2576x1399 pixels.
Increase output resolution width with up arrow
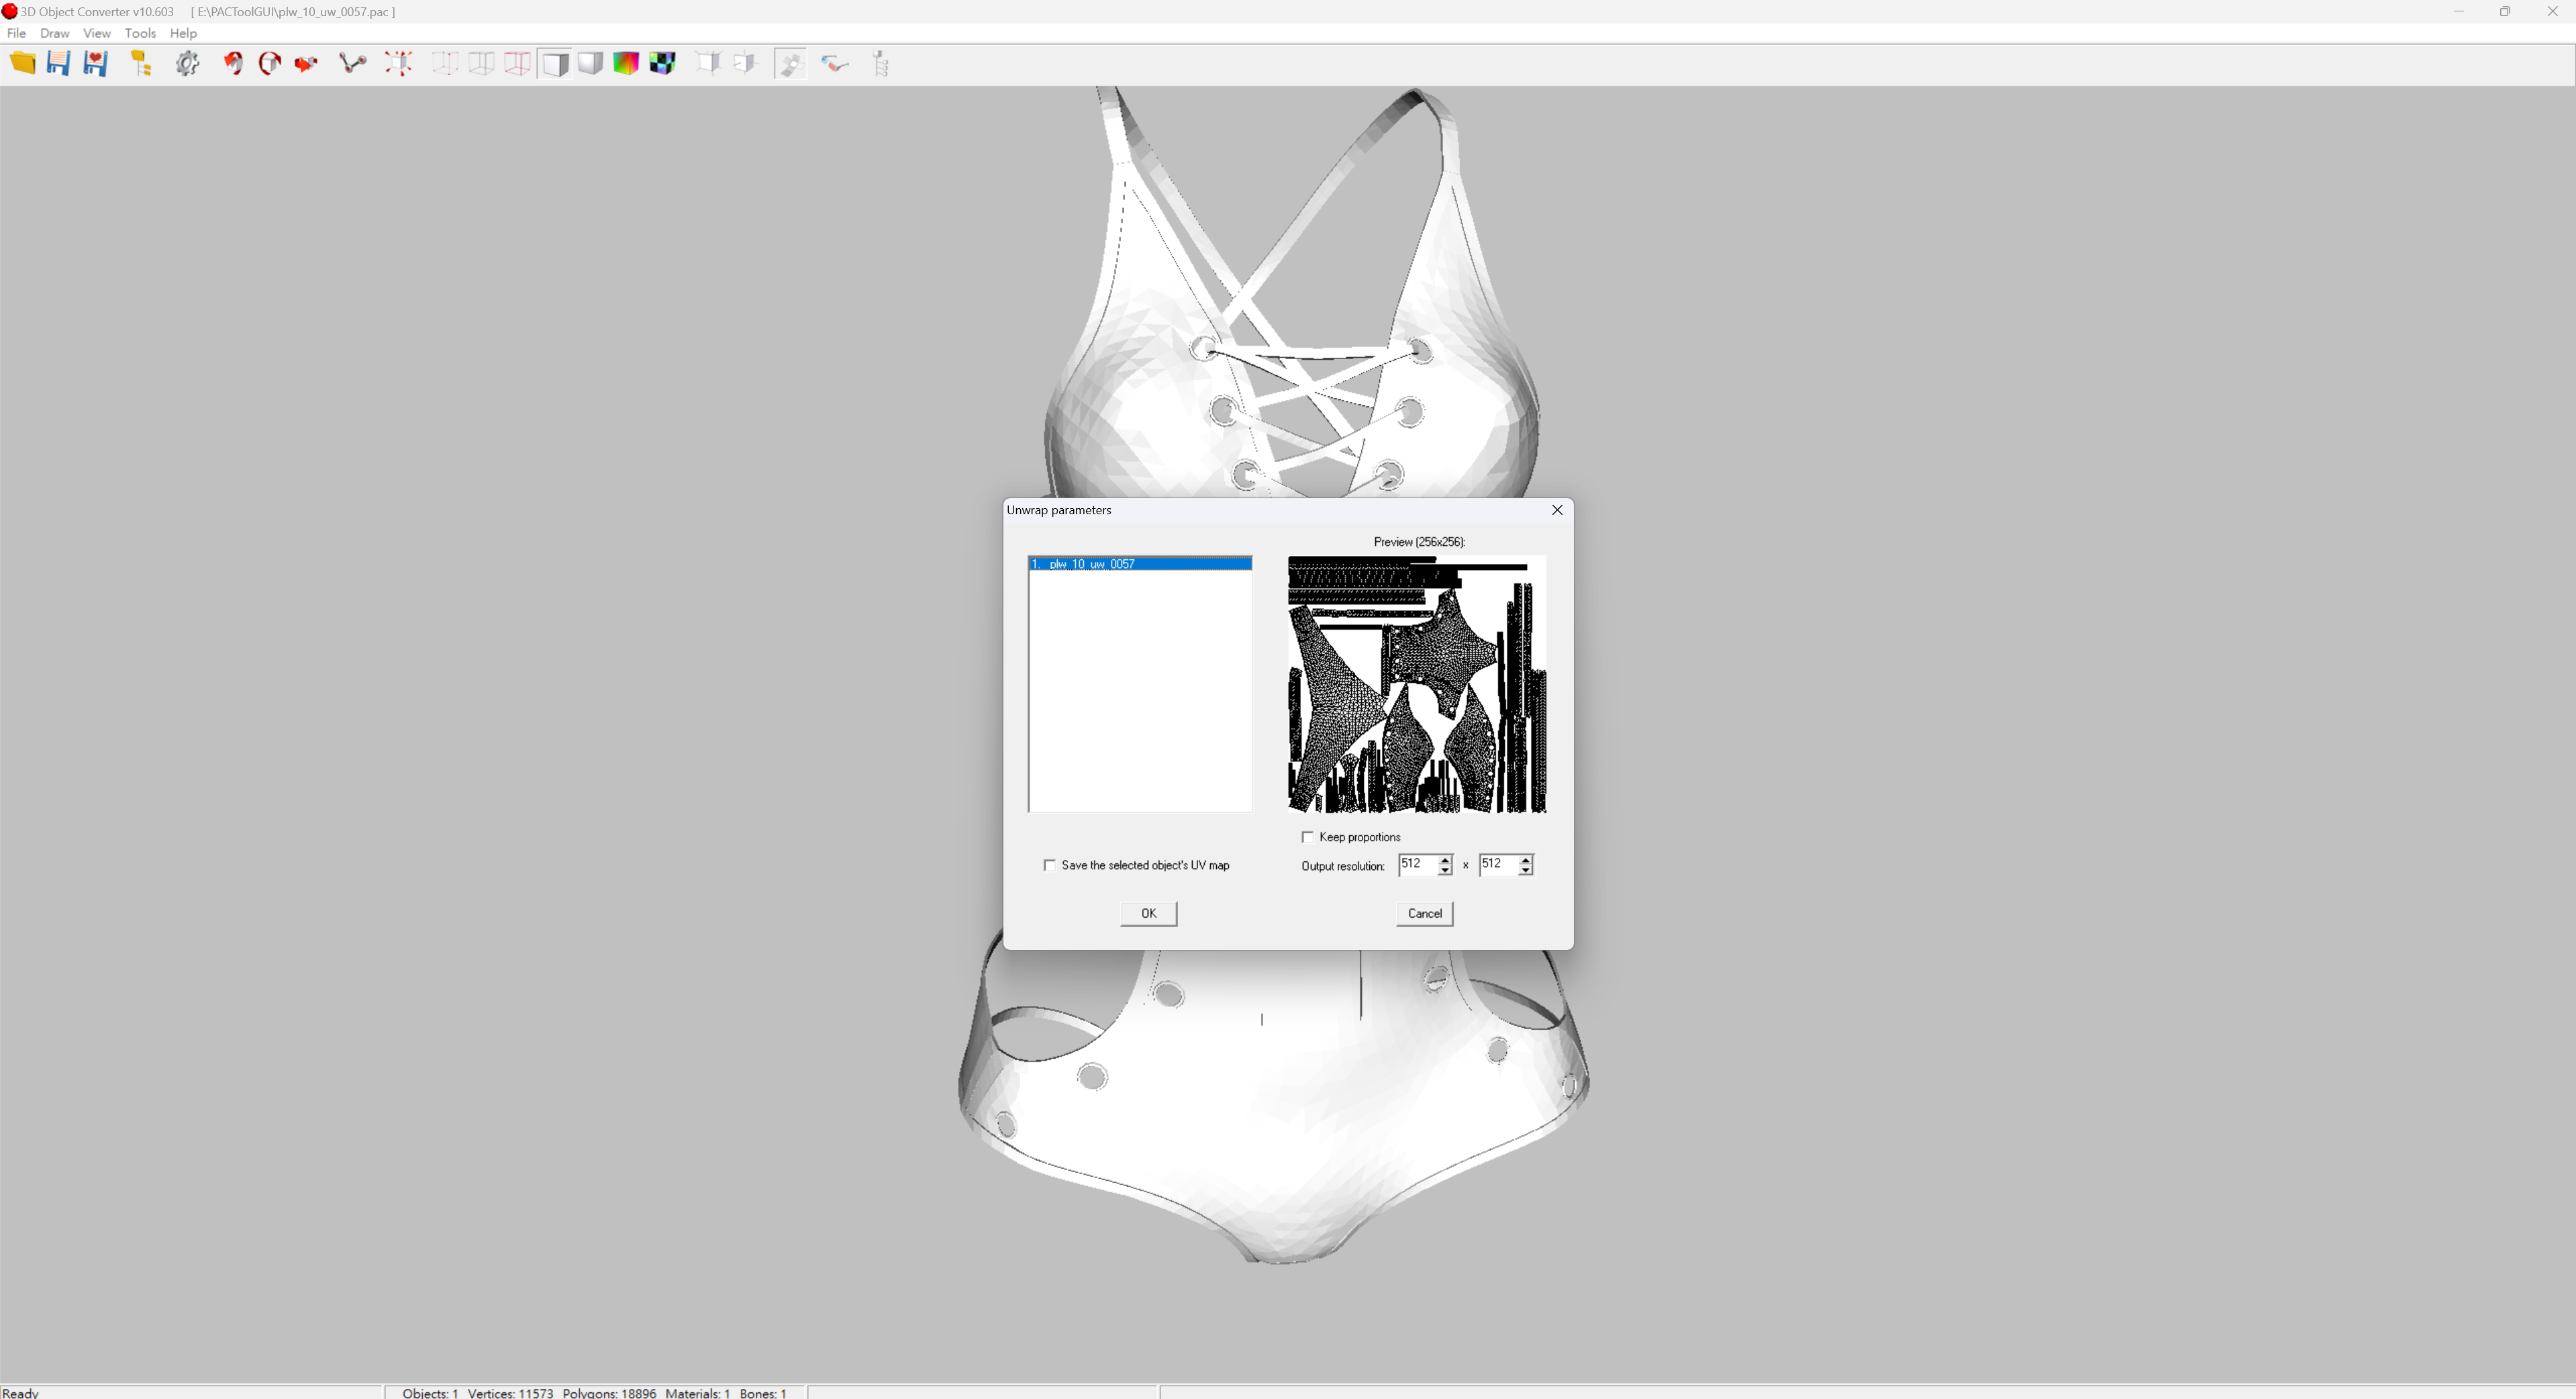1444,859
